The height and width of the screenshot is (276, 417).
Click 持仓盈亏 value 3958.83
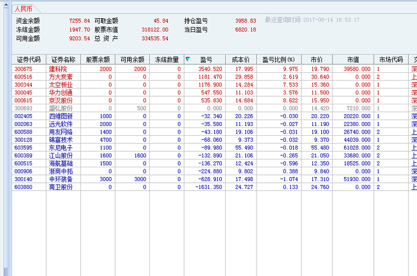[246, 21]
